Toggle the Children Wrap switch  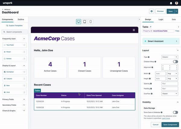click(x=176, y=62)
